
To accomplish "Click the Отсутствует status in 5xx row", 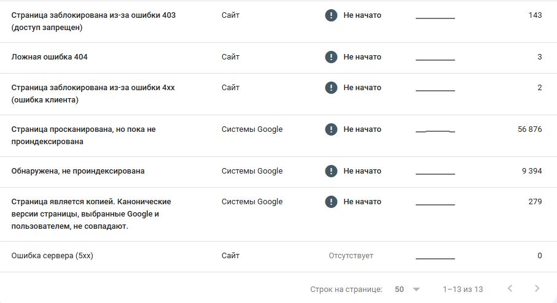I will (351, 256).
